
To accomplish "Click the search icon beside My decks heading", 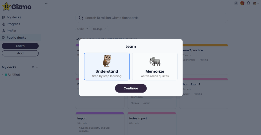I will click(x=33, y=67).
